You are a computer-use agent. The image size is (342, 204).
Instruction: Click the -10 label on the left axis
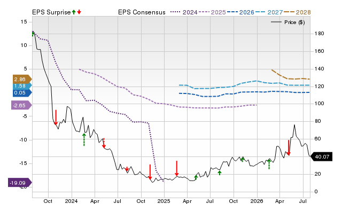(x=23, y=140)
